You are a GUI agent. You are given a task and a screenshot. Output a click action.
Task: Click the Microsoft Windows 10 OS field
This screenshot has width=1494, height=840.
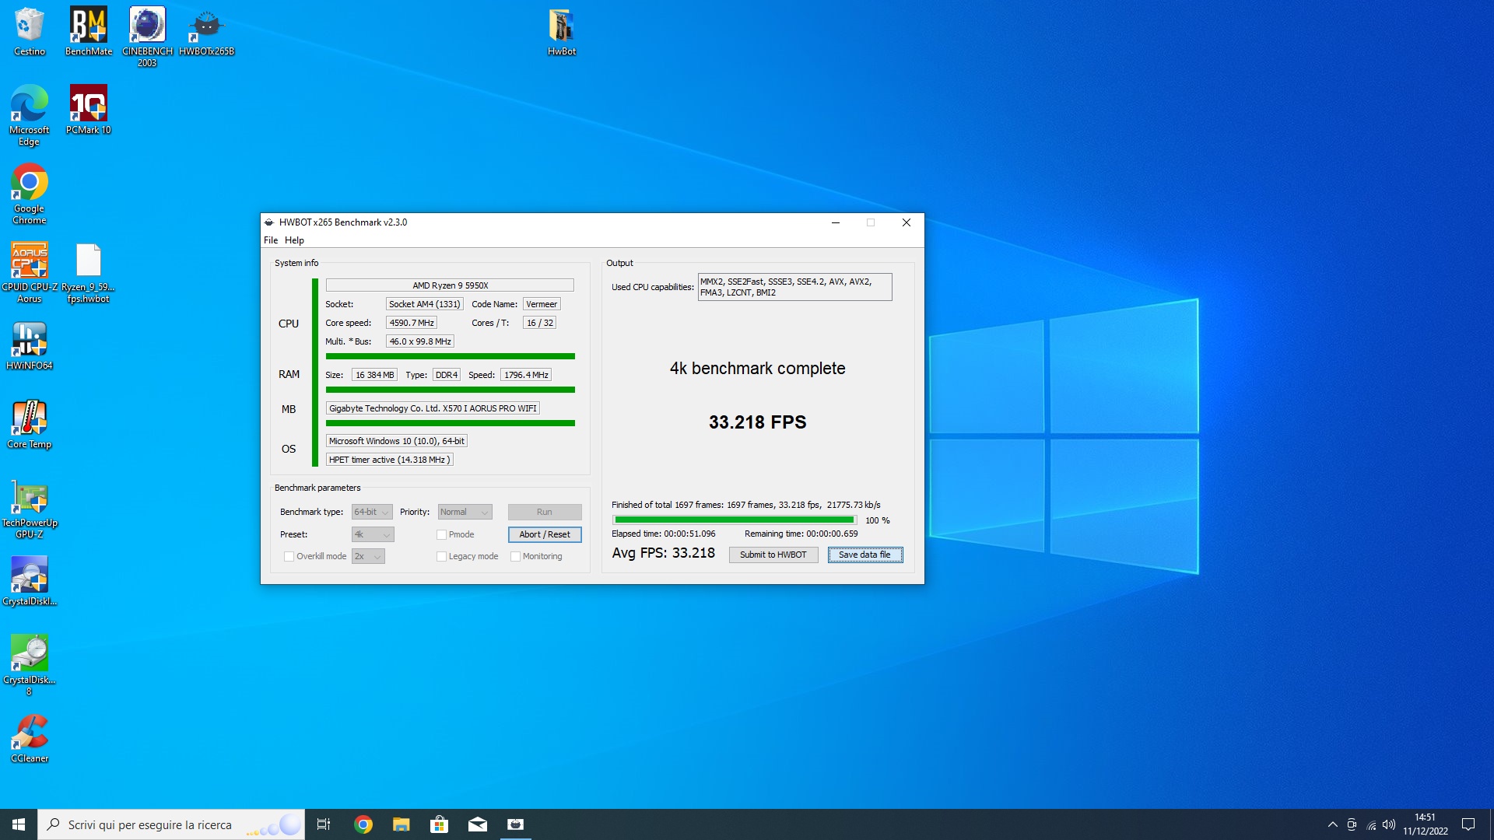(x=397, y=441)
